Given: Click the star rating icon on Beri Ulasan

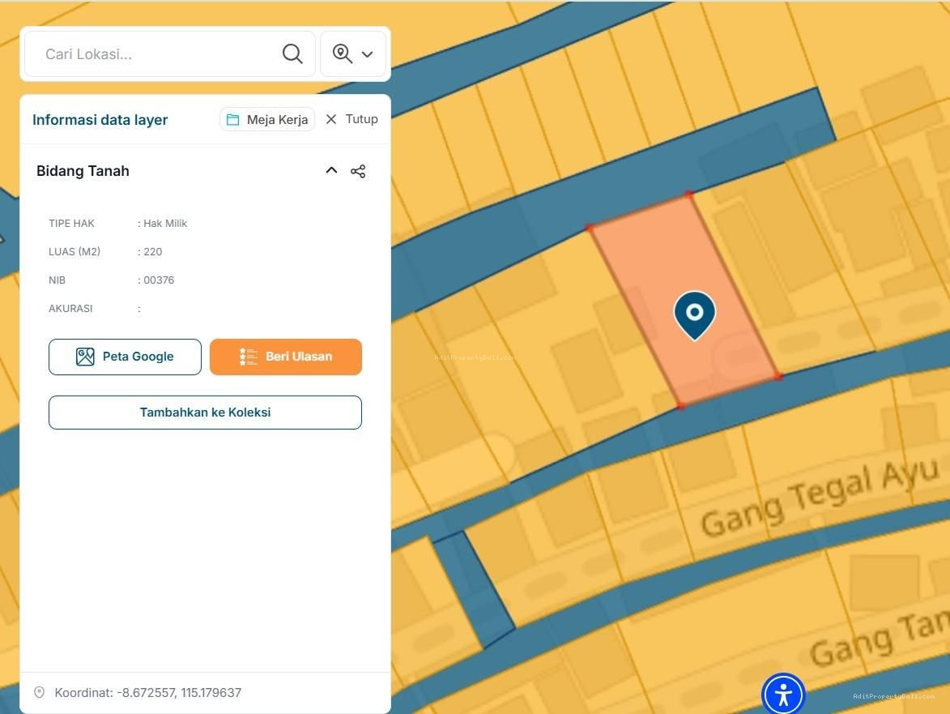Looking at the screenshot, I should [248, 357].
